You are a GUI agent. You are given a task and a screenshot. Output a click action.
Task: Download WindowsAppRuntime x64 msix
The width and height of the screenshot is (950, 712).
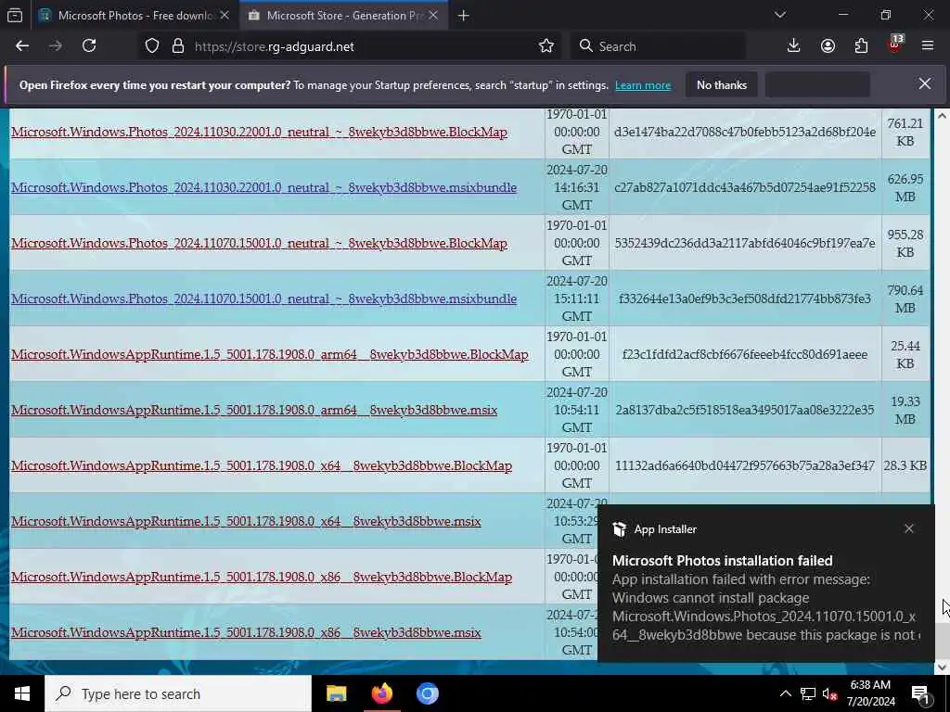[x=246, y=522]
